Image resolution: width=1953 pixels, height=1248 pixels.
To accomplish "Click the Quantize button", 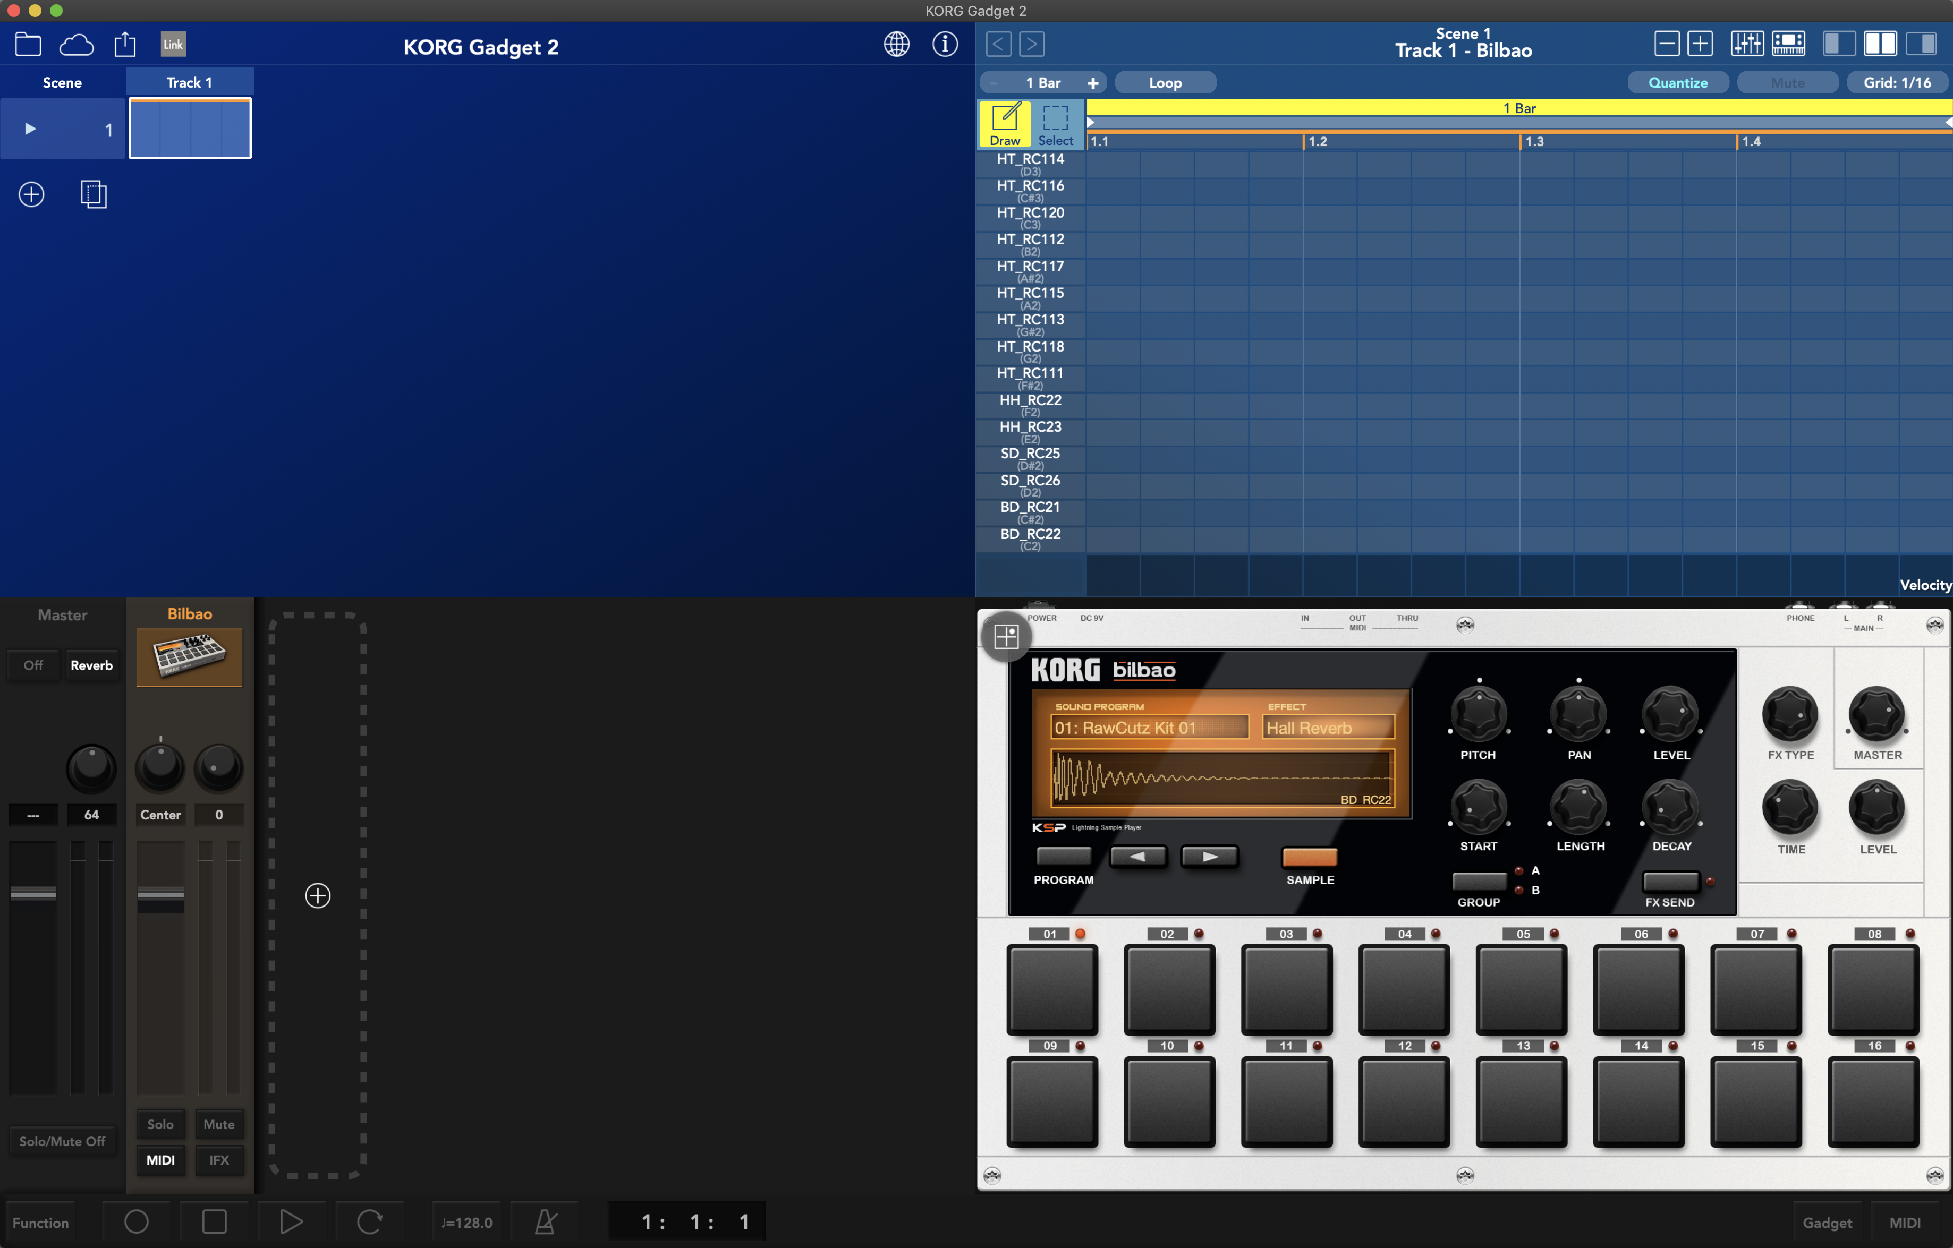I will (1677, 83).
